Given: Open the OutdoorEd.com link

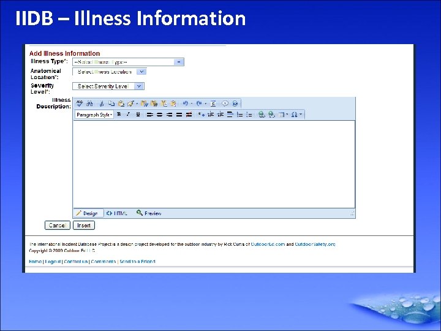Looking at the screenshot, I should (x=268, y=245).
